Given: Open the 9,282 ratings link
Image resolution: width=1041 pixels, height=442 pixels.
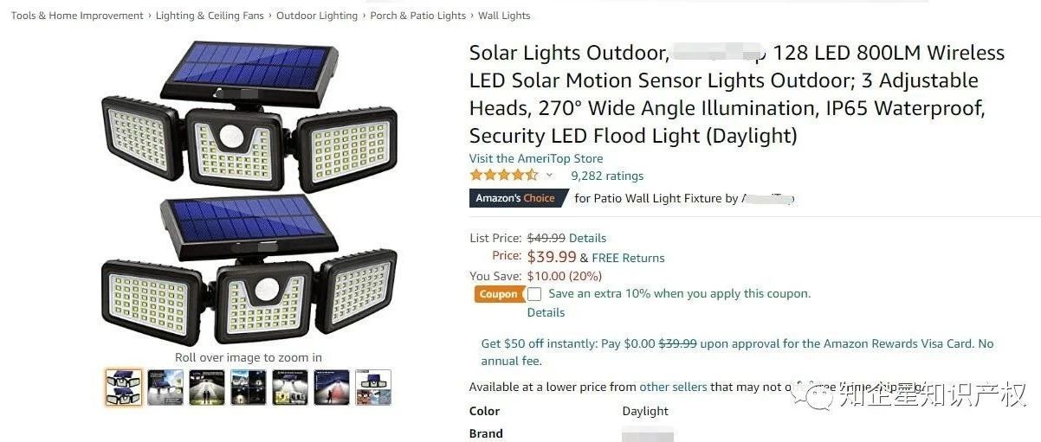Looking at the screenshot, I should point(607,176).
